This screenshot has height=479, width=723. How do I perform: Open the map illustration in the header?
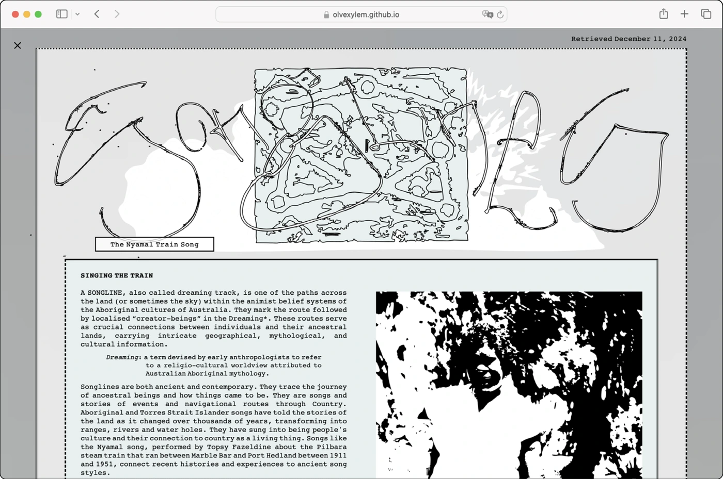pyautogui.click(x=361, y=155)
